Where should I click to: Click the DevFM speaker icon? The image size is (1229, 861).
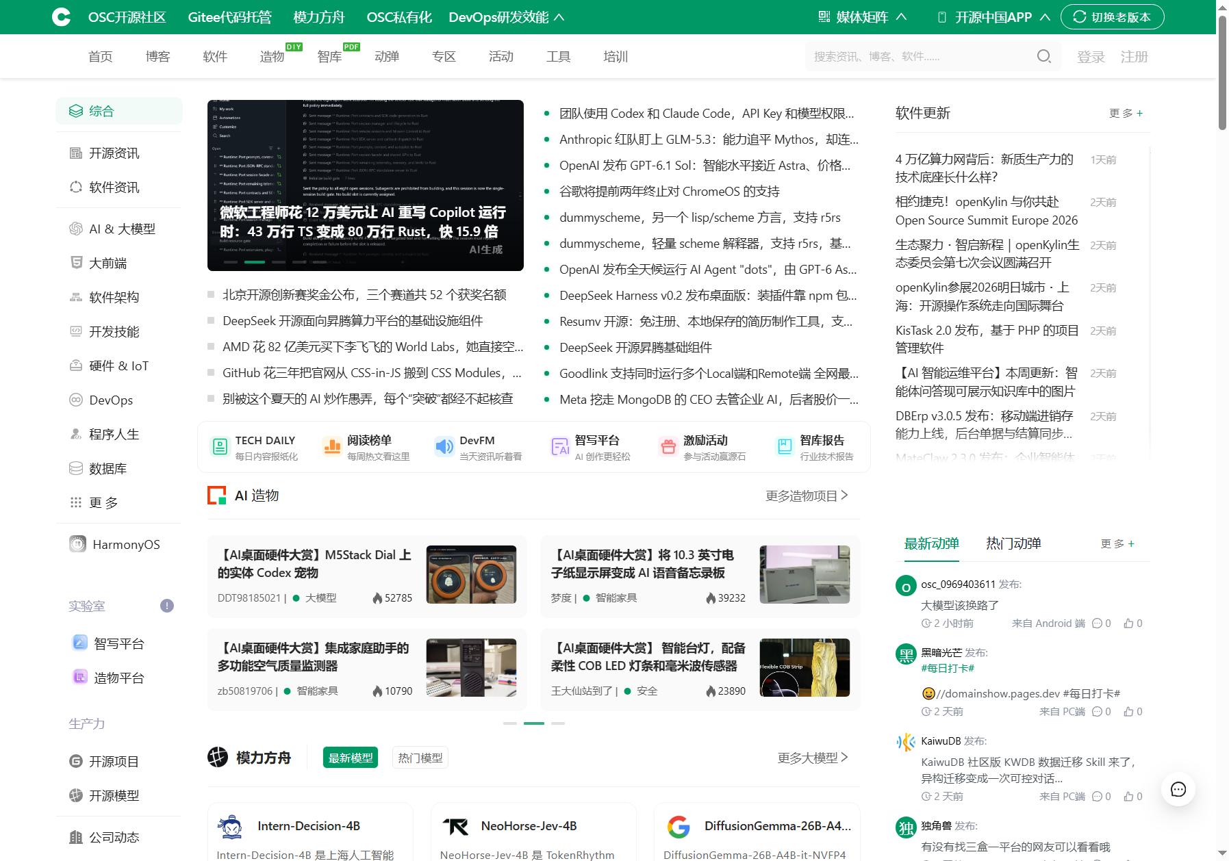click(x=444, y=447)
